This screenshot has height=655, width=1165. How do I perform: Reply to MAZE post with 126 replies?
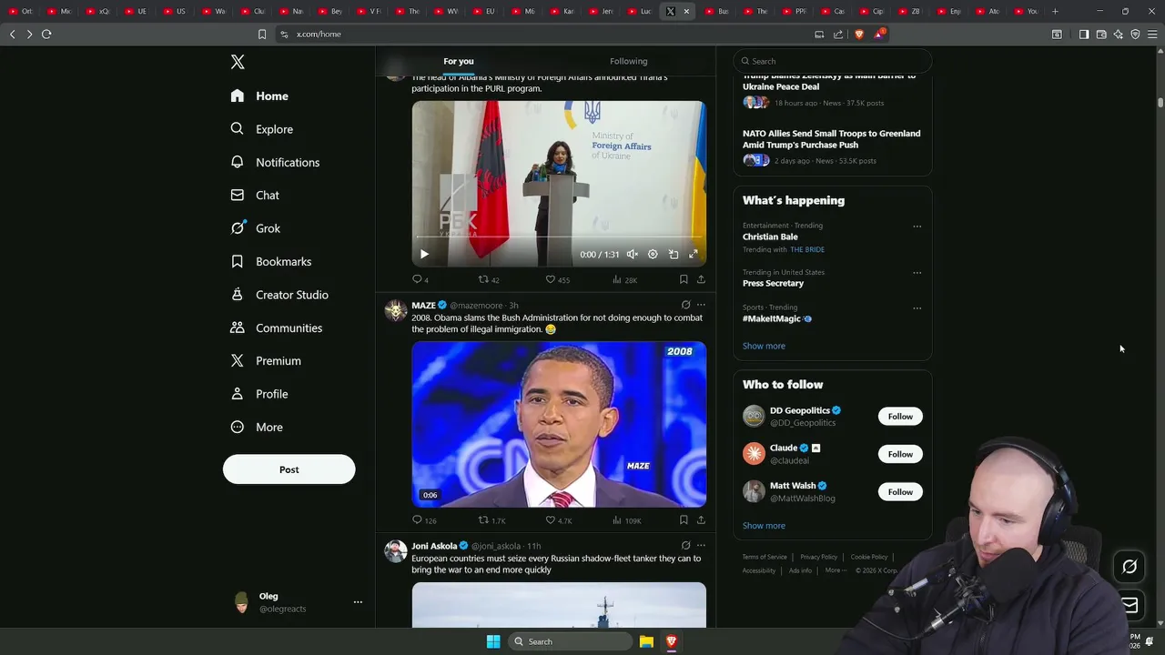point(424,520)
